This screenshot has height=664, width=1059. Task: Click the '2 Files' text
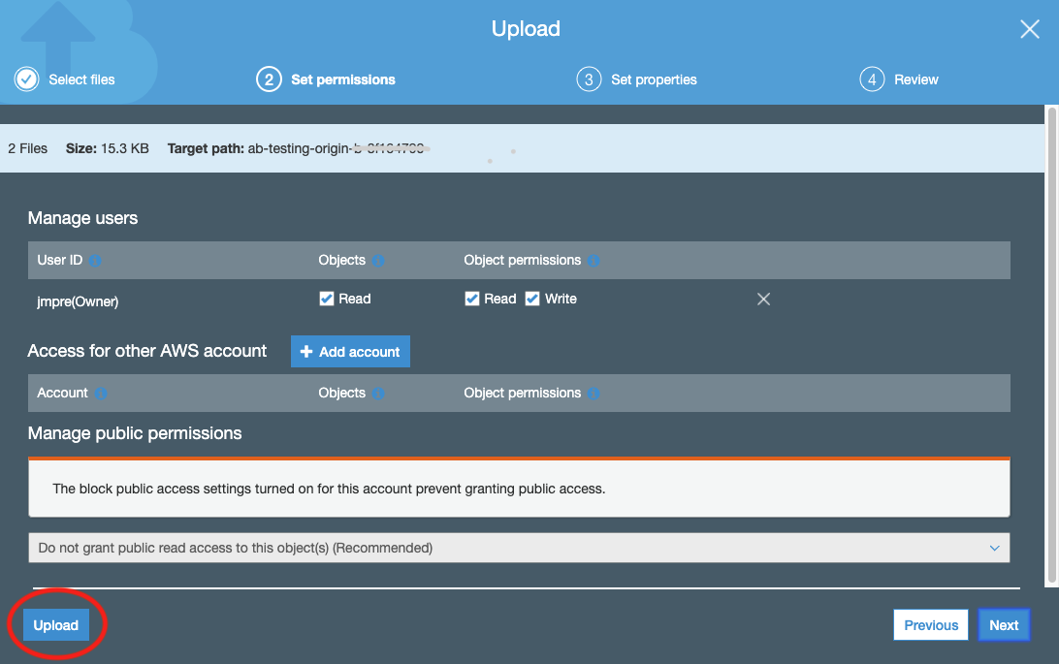tap(28, 148)
